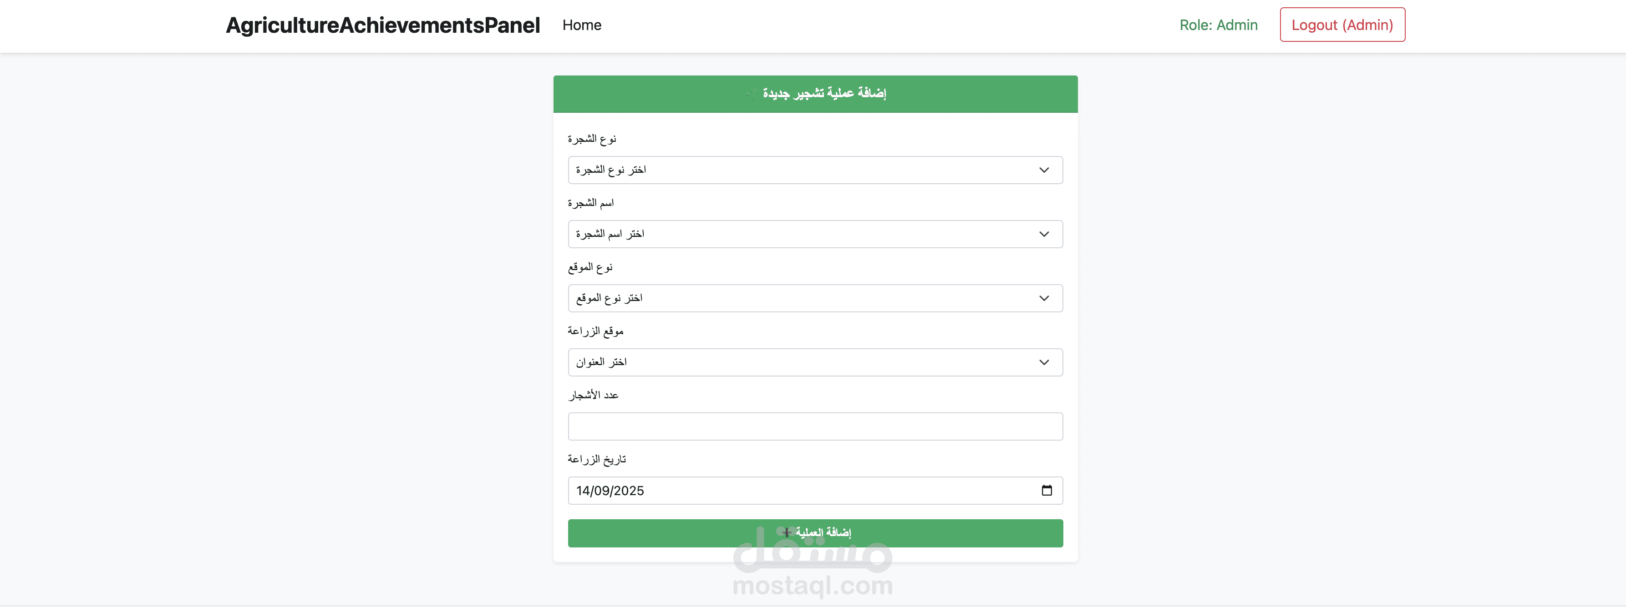
Task: Click the seedling icon in the green header
Action: click(751, 94)
